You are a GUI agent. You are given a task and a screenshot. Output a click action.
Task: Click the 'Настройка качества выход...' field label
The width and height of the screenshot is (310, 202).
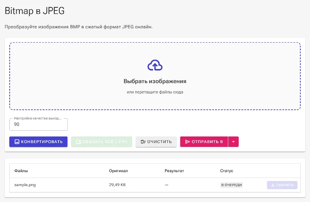(38, 118)
